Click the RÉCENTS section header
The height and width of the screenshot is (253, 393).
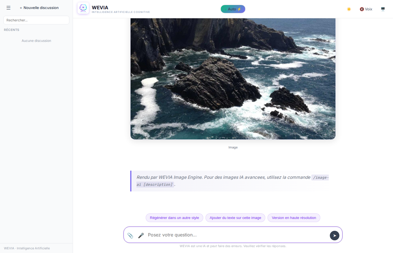pos(12,30)
